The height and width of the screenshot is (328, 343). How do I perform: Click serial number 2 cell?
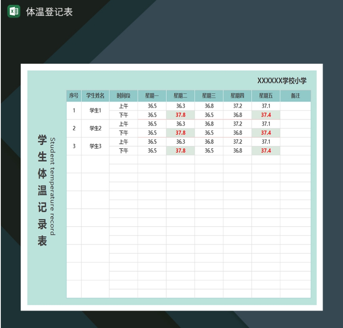tap(74, 128)
